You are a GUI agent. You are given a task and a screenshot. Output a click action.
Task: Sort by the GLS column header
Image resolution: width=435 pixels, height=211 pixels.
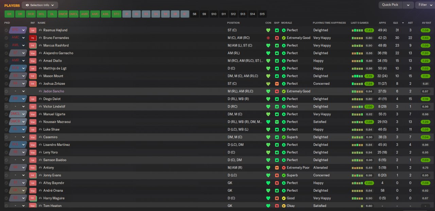coord(396,23)
